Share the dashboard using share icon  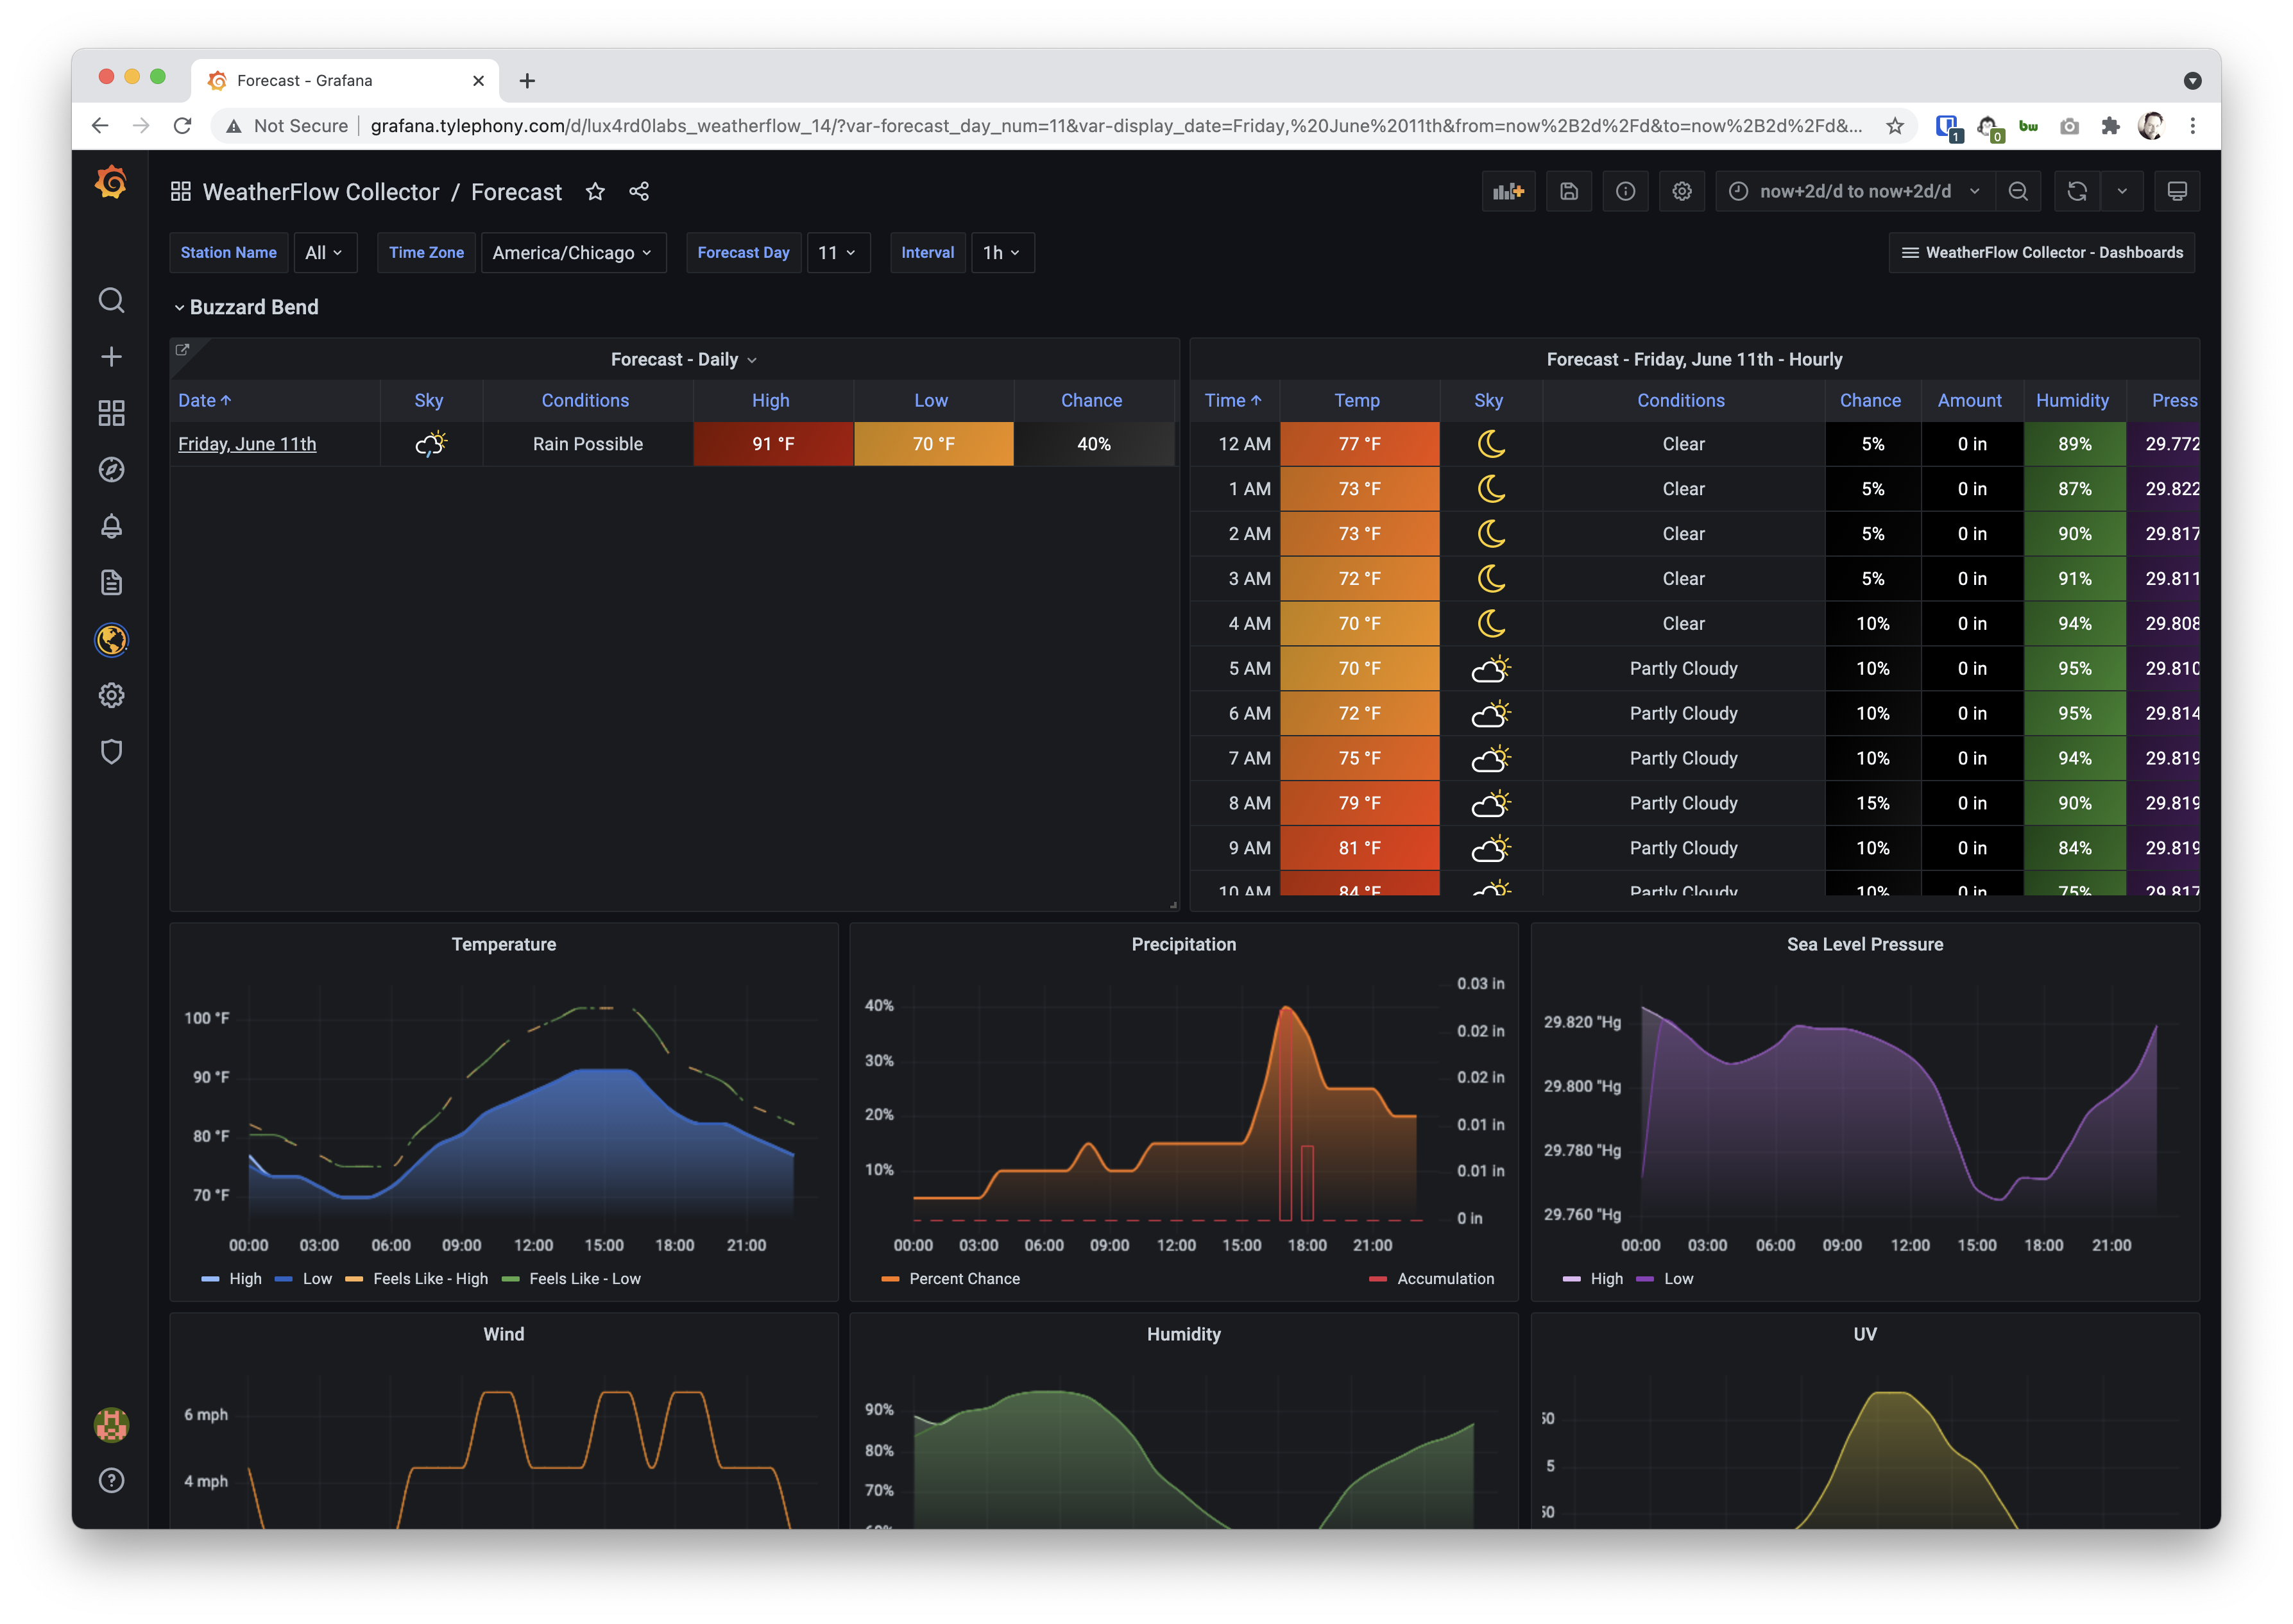639,191
